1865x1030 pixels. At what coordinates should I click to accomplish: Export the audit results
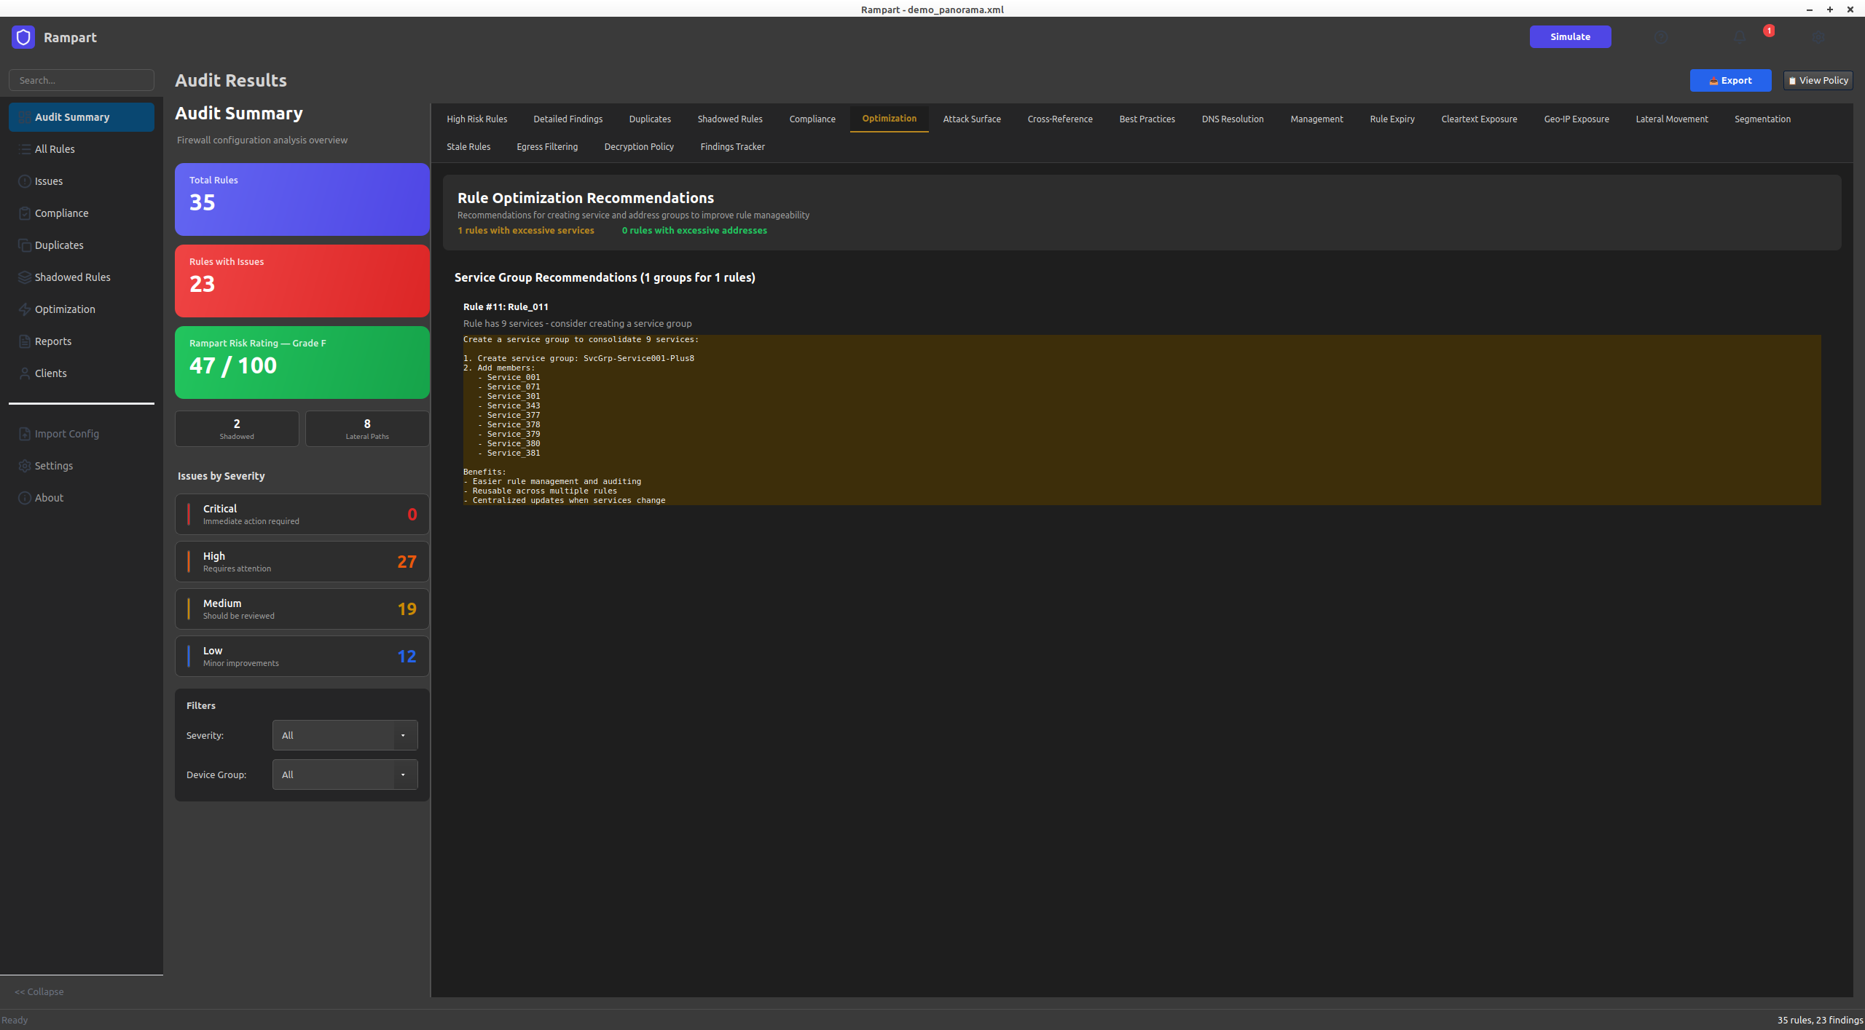pyautogui.click(x=1730, y=80)
